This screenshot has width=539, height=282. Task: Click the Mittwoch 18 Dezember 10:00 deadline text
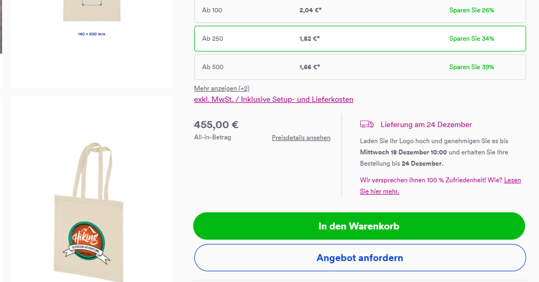point(403,152)
